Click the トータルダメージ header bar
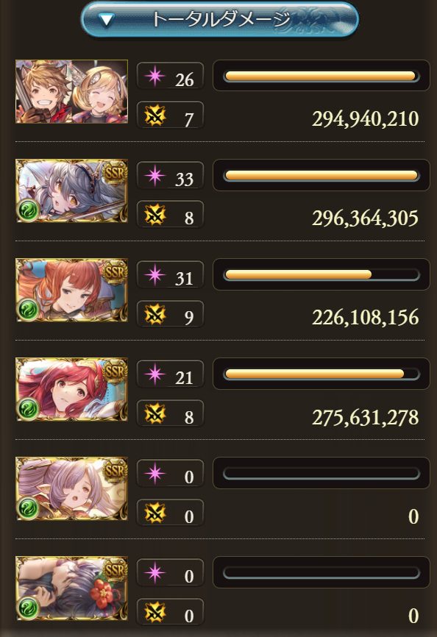Image resolution: width=437 pixels, height=637 pixels. pos(220,19)
